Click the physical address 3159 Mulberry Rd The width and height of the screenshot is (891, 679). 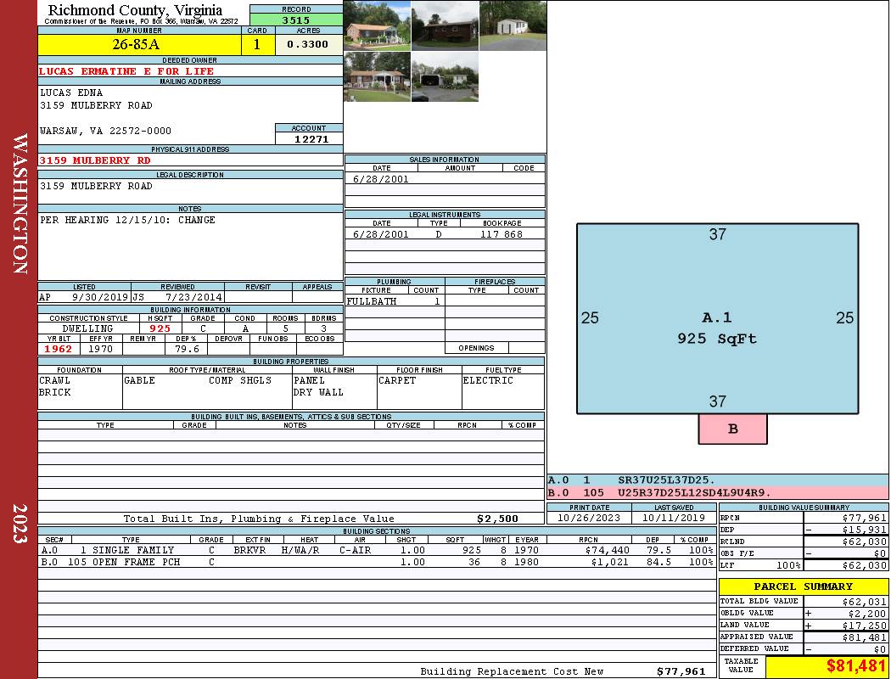pyautogui.click(x=95, y=160)
